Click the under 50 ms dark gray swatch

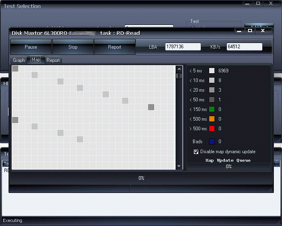pyautogui.click(x=211, y=99)
